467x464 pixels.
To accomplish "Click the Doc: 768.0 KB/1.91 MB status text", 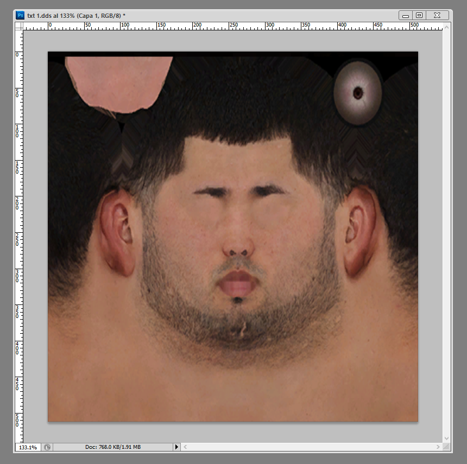I will coord(113,447).
